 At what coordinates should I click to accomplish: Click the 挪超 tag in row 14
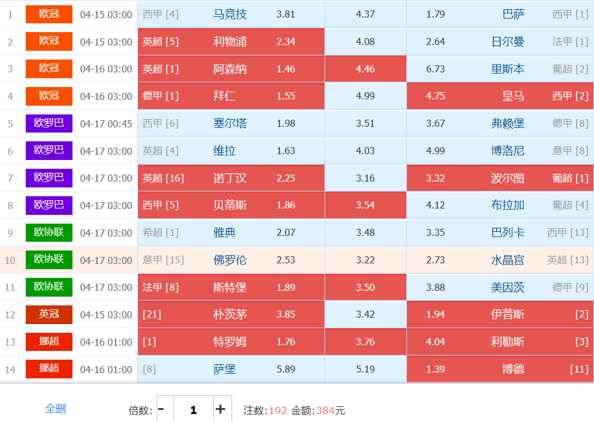[49, 369]
